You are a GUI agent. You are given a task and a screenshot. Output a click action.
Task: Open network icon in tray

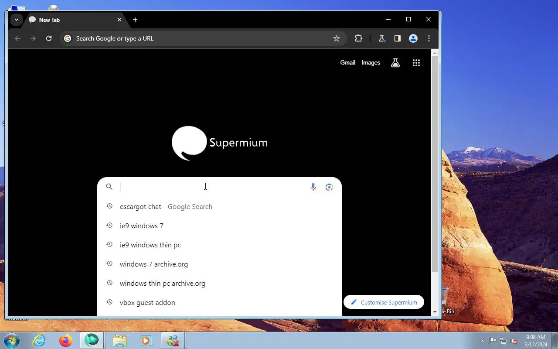click(504, 341)
